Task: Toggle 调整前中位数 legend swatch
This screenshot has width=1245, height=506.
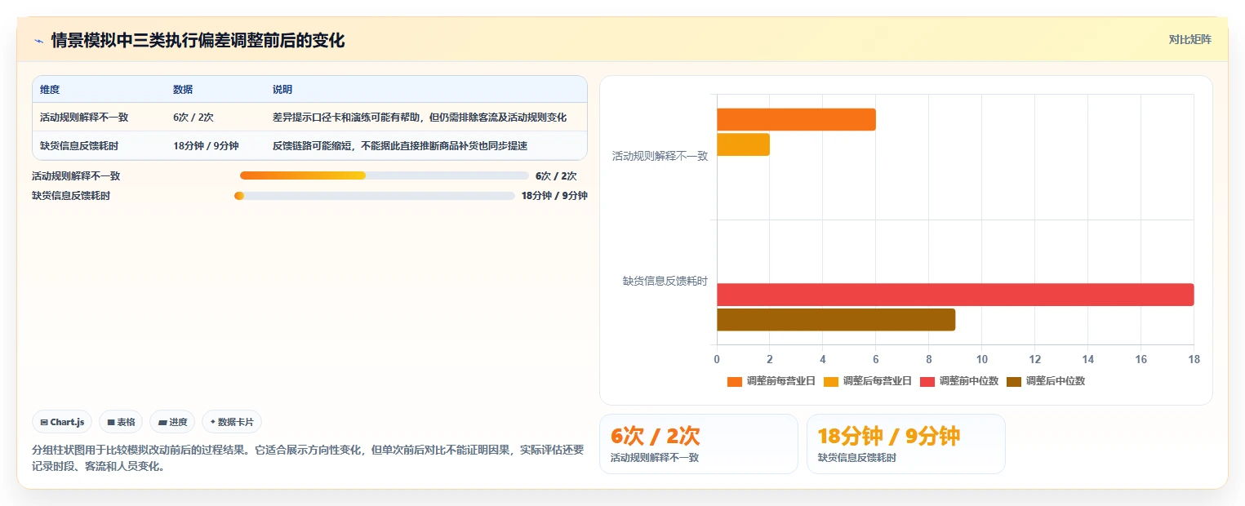Action: (927, 381)
